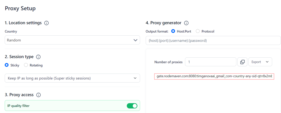Click the info icon beside Proxy generator

point(186,23)
